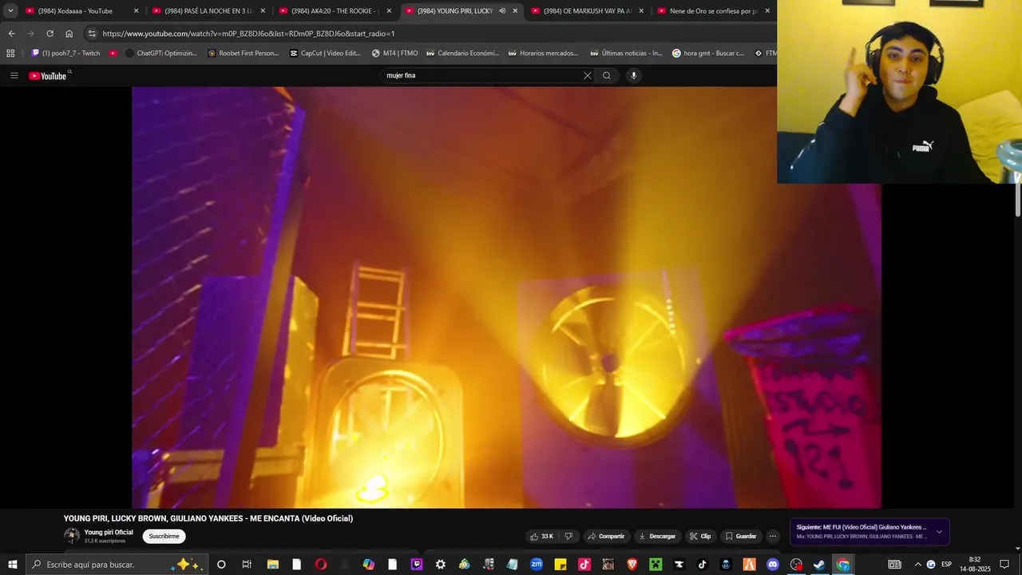
Task: Open the 'hora gmt - Buscar c...' bookmark
Action: tap(707, 54)
